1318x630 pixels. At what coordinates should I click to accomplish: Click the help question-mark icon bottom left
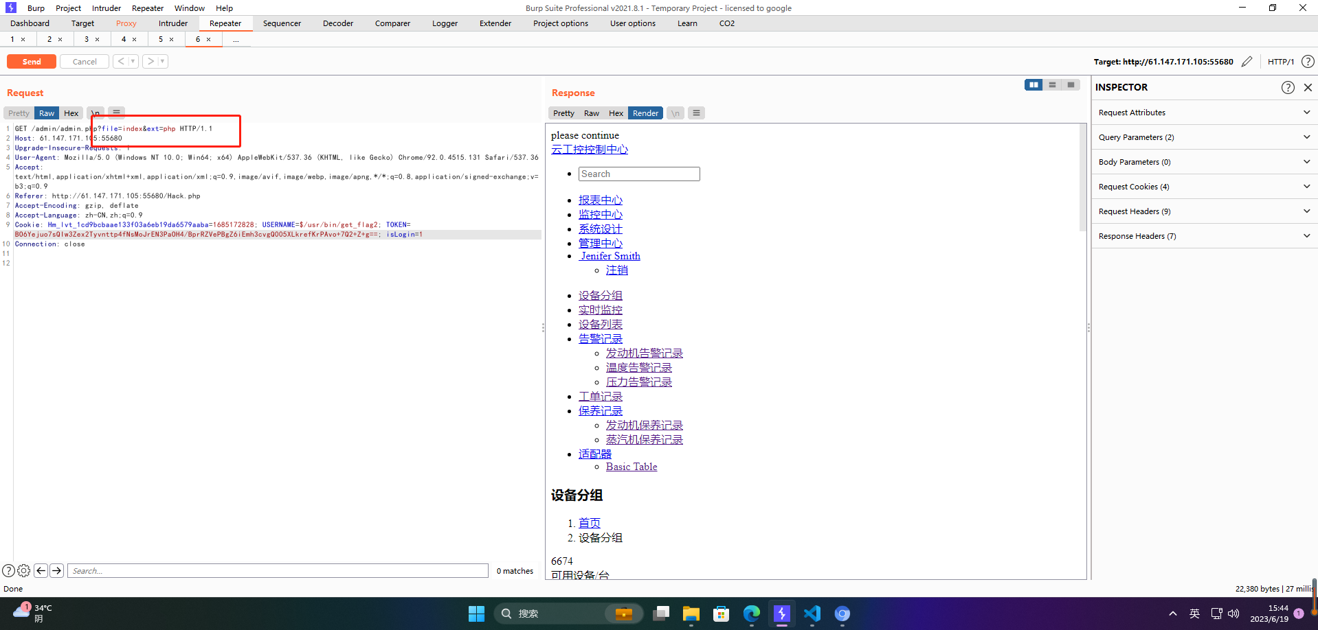[8, 570]
